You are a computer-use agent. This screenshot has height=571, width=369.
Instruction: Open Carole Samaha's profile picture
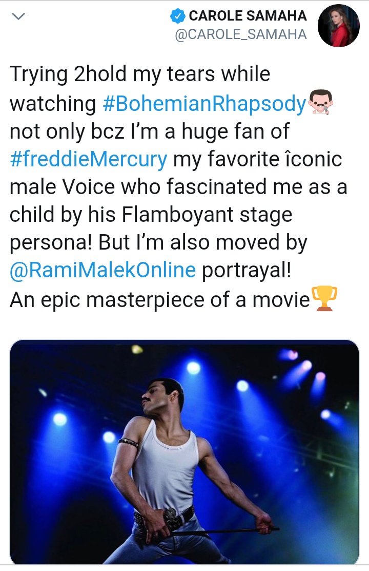point(339,26)
